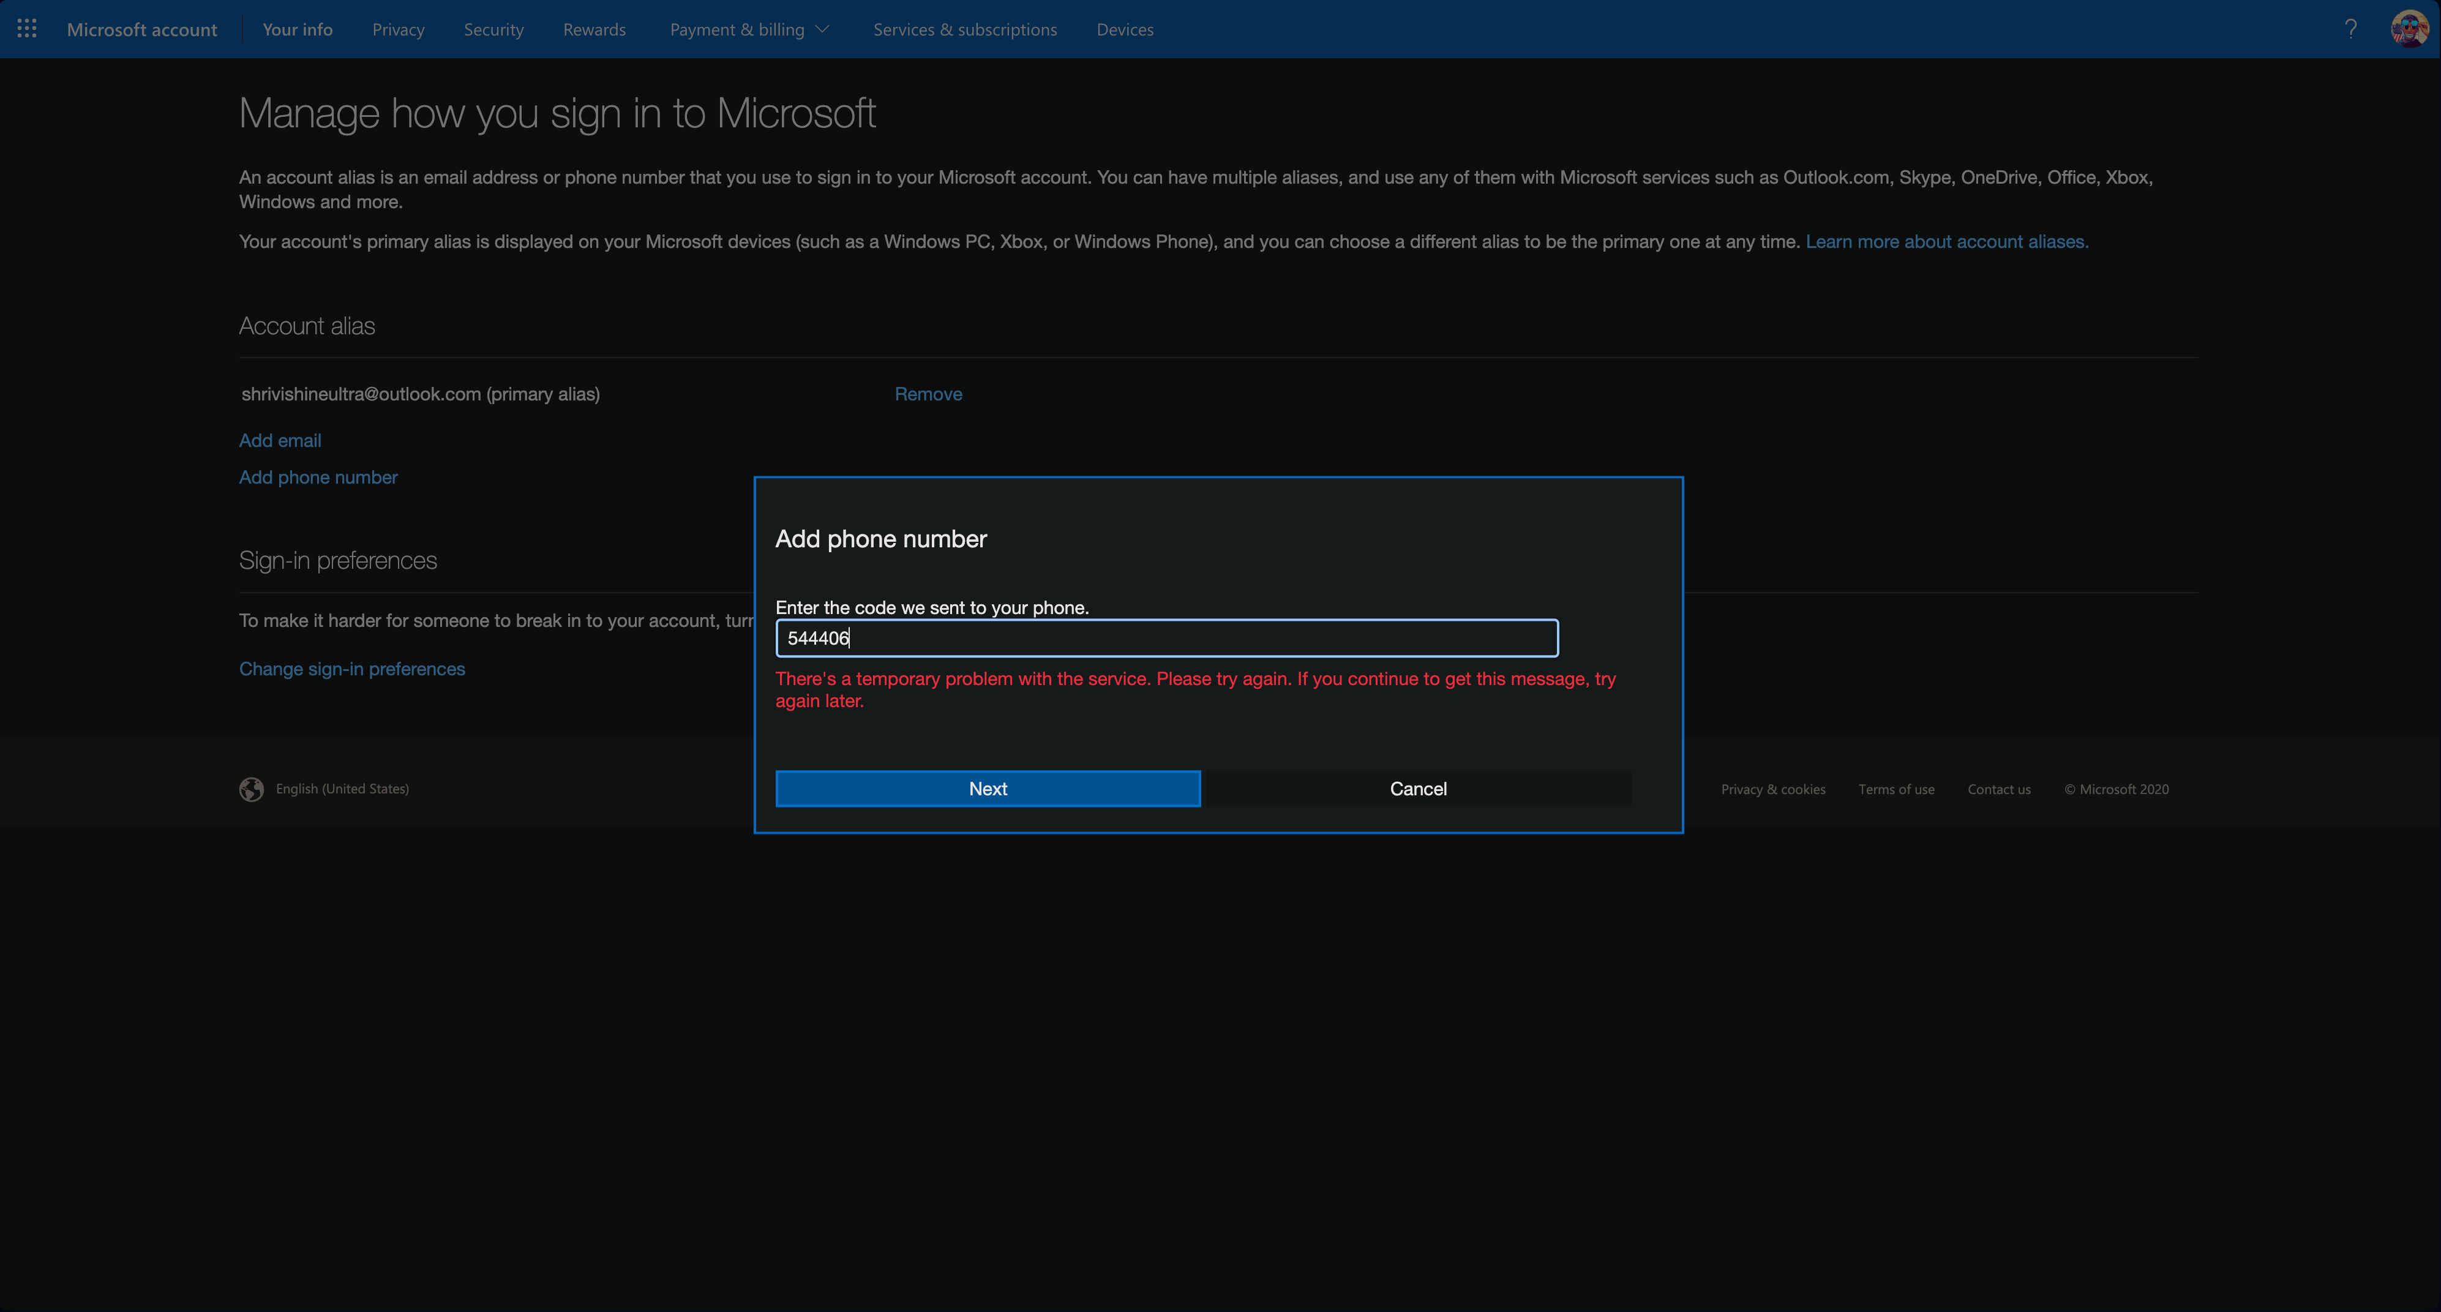Viewport: 2441px width, 1312px height.
Task: Open the account profile avatar
Action: (x=2408, y=29)
